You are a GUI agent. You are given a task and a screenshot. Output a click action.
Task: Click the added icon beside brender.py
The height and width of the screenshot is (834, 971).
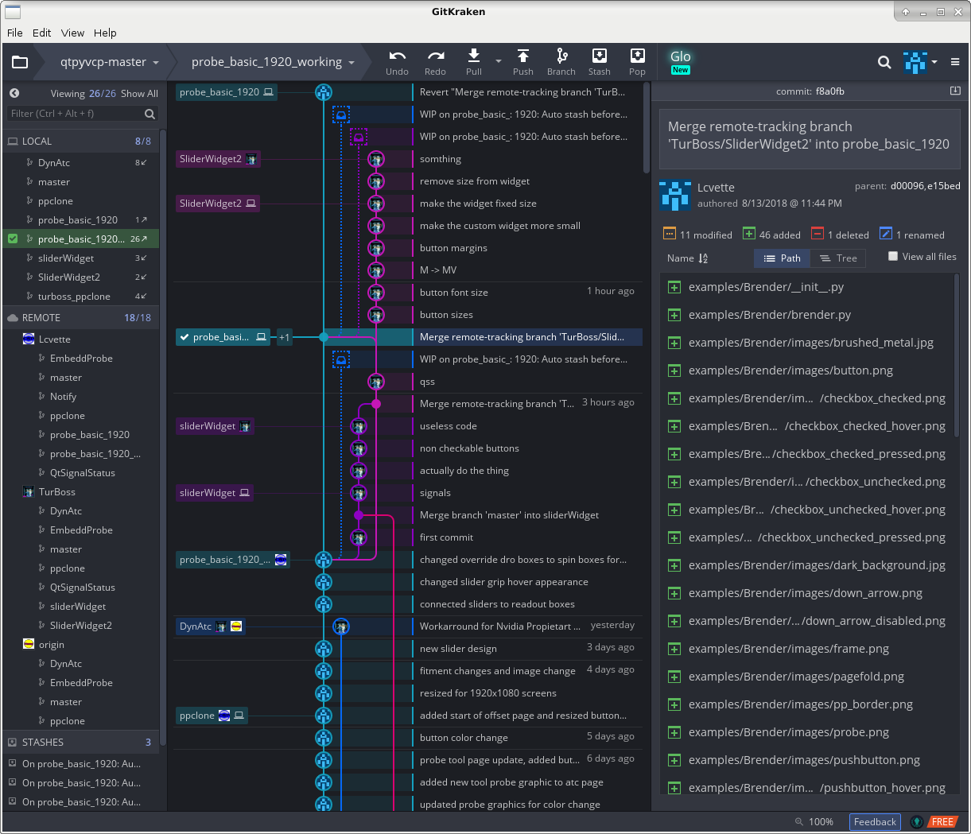pos(674,315)
